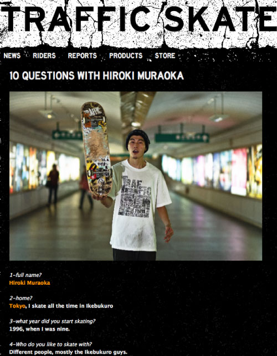277x356 pixels.
Task: Open the REPORTS page
Action: tap(83, 56)
